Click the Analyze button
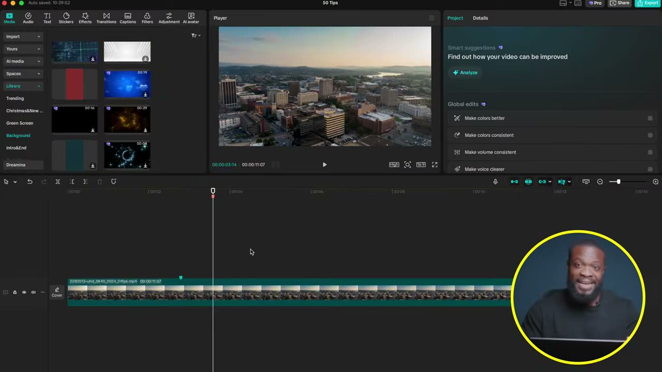Image resolution: width=662 pixels, height=372 pixels. [465, 72]
